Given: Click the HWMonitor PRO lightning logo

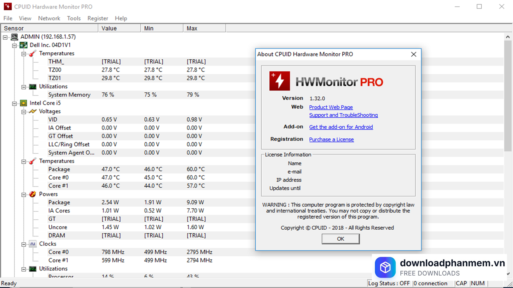Looking at the screenshot, I should pyautogui.click(x=279, y=80).
